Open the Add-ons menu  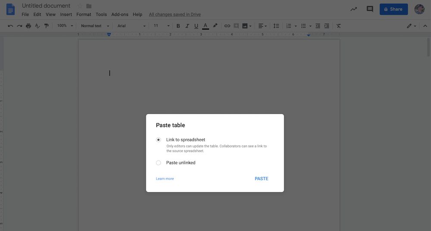119,14
